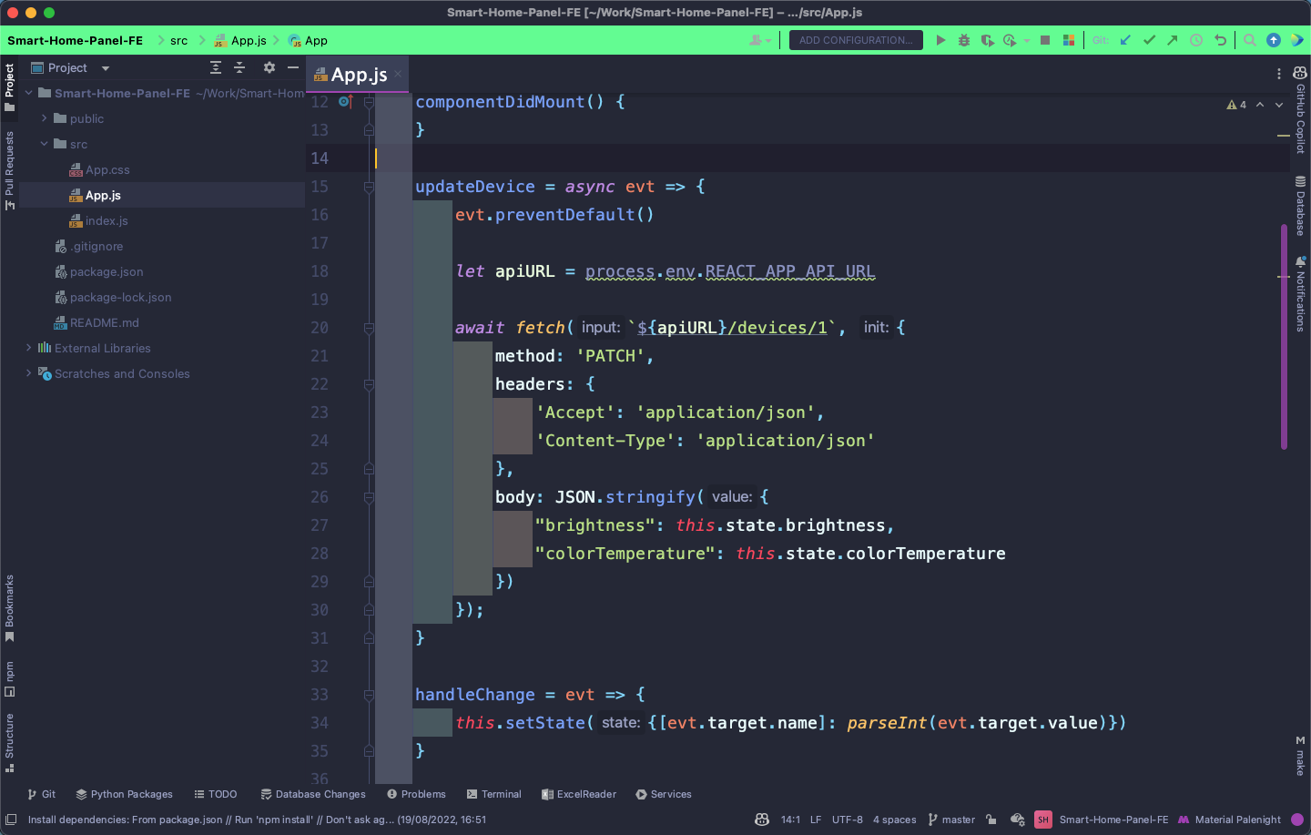Image resolution: width=1311 pixels, height=835 pixels.
Task: Click GitHub Copilot status bar icon
Action: point(762,820)
